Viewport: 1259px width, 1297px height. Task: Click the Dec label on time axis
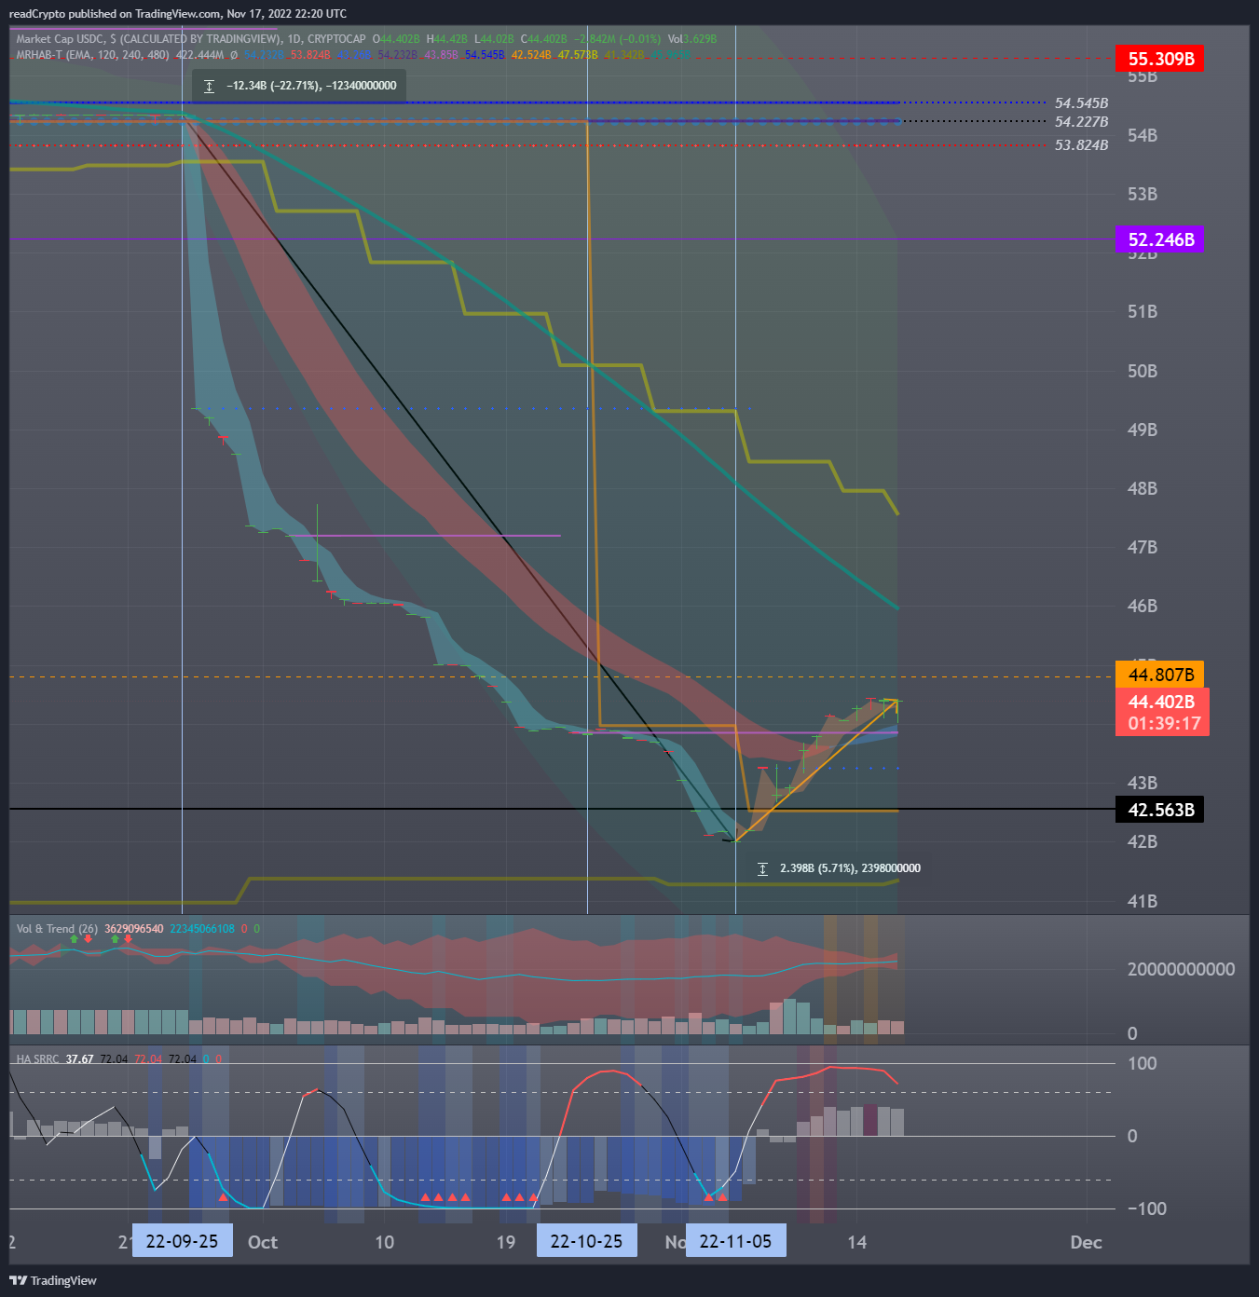[x=1086, y=1242]
